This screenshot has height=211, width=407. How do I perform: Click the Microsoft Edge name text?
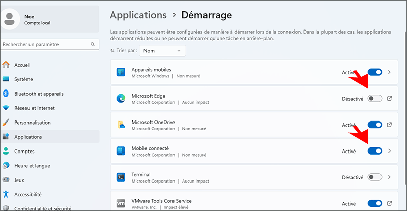pos(148,96)
